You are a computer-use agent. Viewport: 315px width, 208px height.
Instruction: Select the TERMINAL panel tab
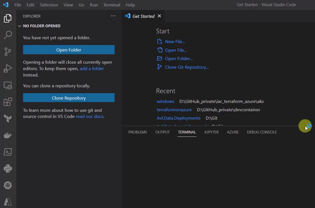coord(187,132)
